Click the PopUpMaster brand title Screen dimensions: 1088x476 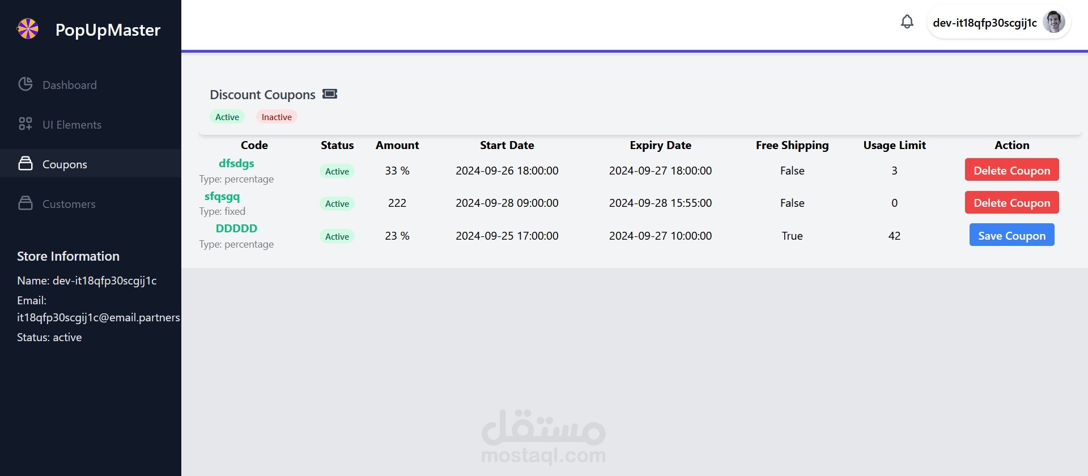tap(108, 29)
